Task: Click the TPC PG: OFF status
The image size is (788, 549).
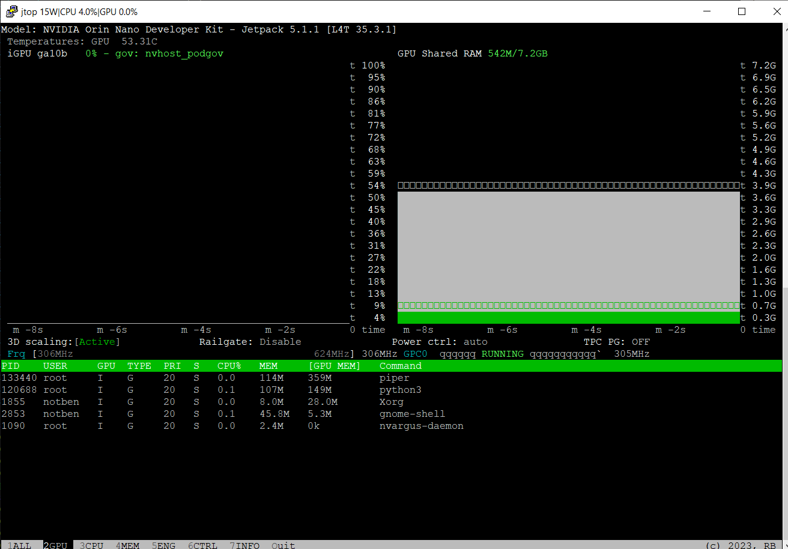Action: pos(617,342)
